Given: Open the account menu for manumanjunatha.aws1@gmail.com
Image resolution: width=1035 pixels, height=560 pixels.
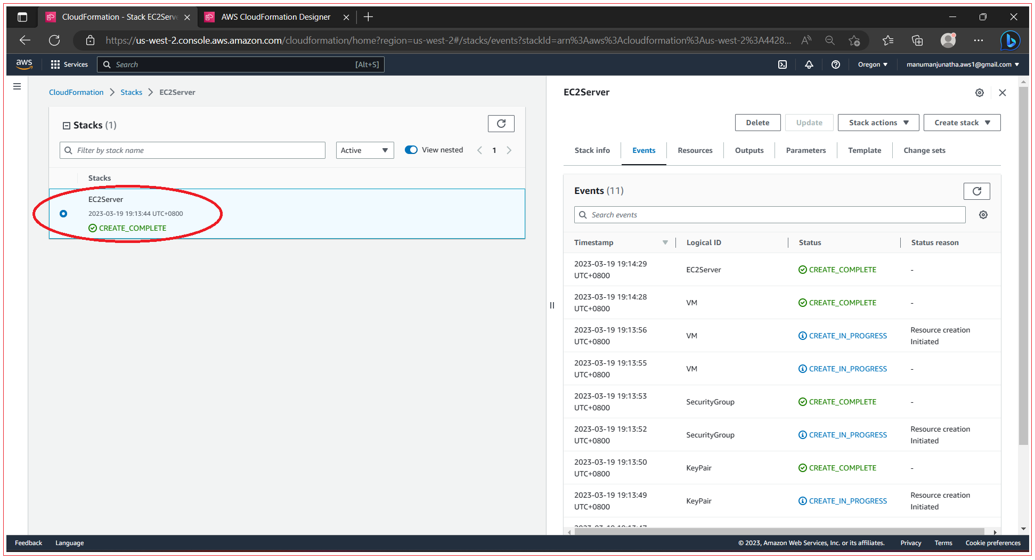Looking at the screenshot, I should [x=963, y=64].
